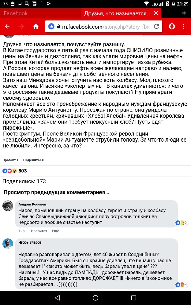Viewport: 191px width, 305px height.
Task: Open Игорь Власов profile name link
Action: point(30,242)
